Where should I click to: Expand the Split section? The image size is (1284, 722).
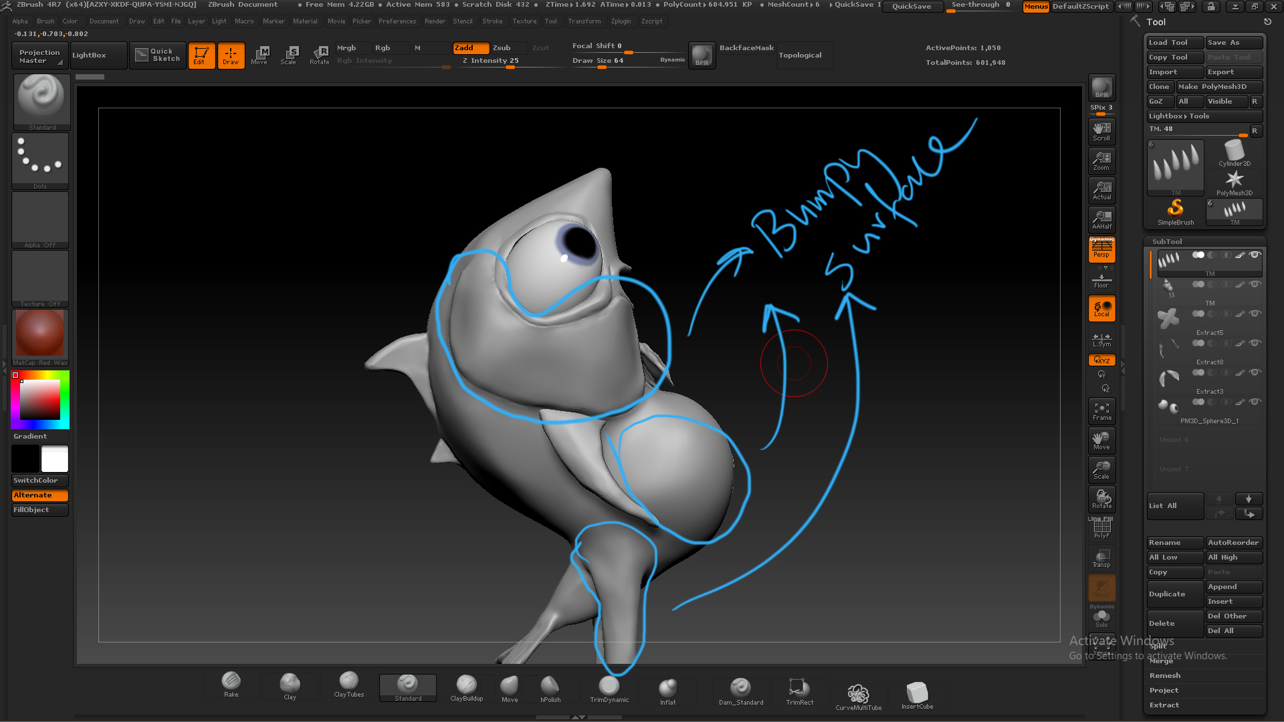1158,646
